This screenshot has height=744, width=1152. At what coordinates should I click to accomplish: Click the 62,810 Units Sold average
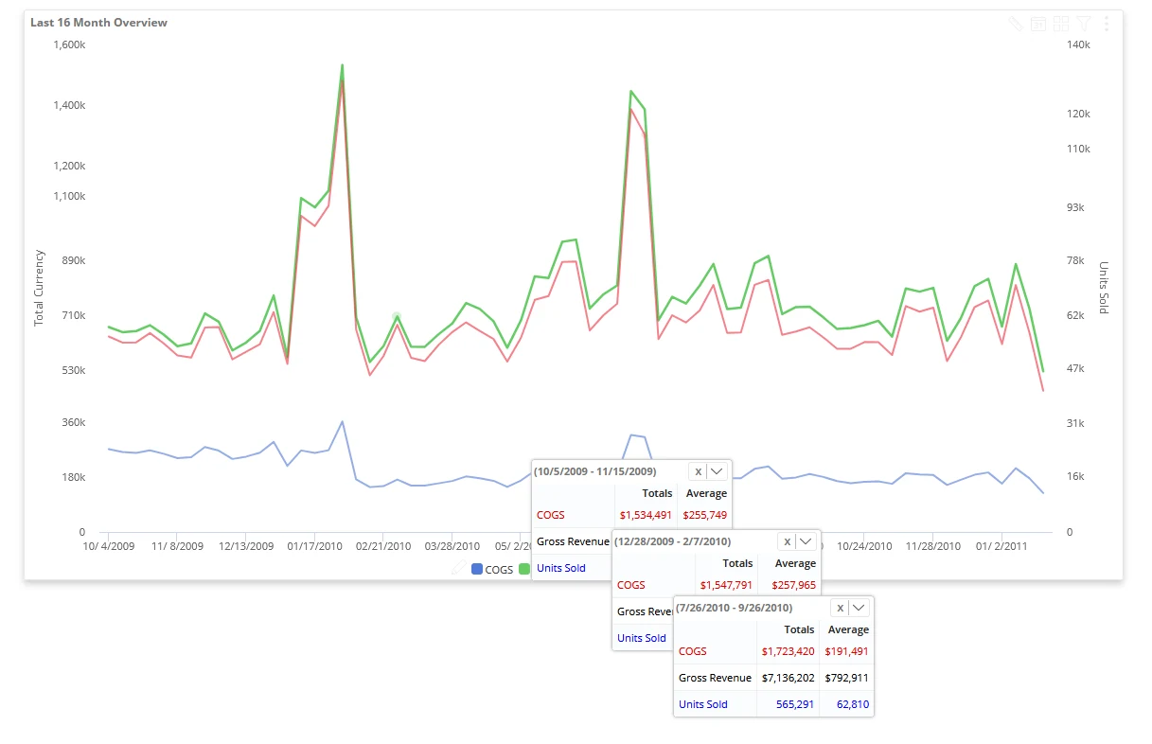coord(852,704)
